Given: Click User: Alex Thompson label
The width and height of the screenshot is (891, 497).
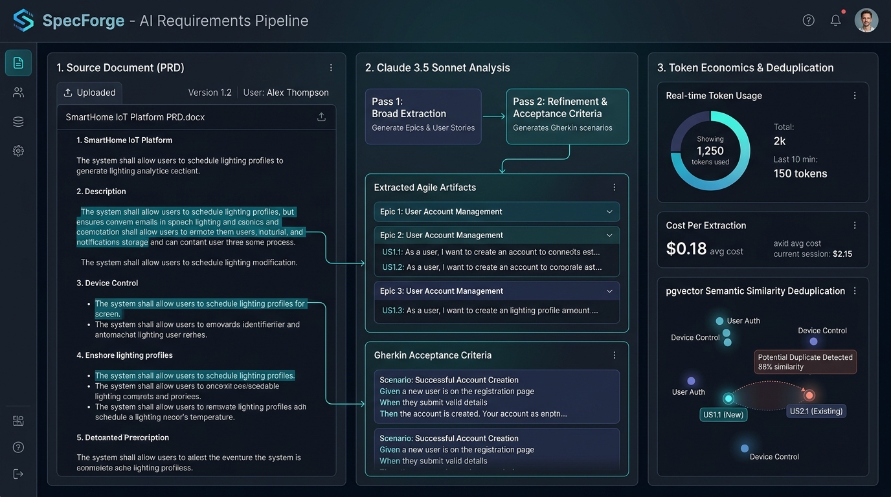Looking at the screenshot, I should (286, 93).
